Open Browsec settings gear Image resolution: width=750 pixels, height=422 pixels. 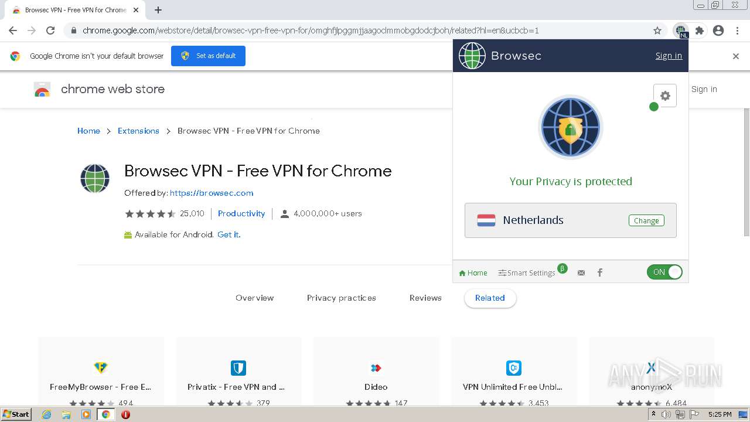coord(665,96)
